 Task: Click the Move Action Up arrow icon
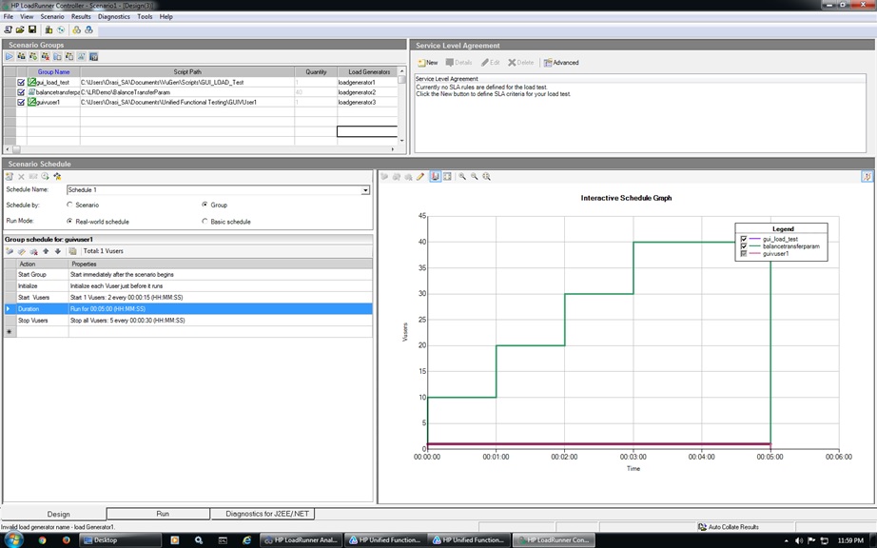click(x=46, y=251)
